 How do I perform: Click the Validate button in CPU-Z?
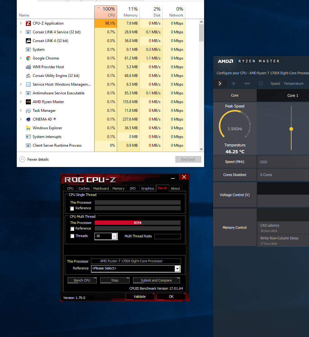(x=140, y=297)
